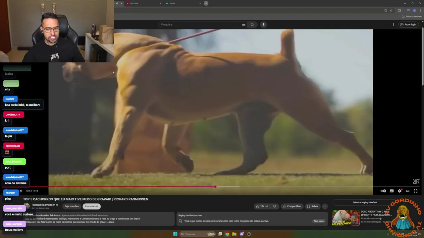
Task: Open video settings gear
Action: (399, 191)
